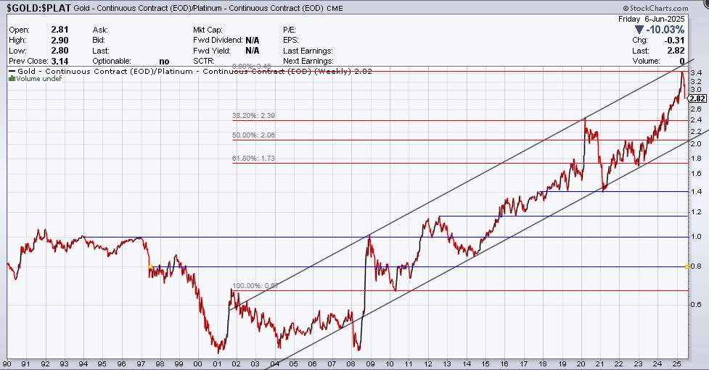Viewport: 709px width, 370px height.
Task: Click the '01' year on x-axis
Action: (217, 363)
